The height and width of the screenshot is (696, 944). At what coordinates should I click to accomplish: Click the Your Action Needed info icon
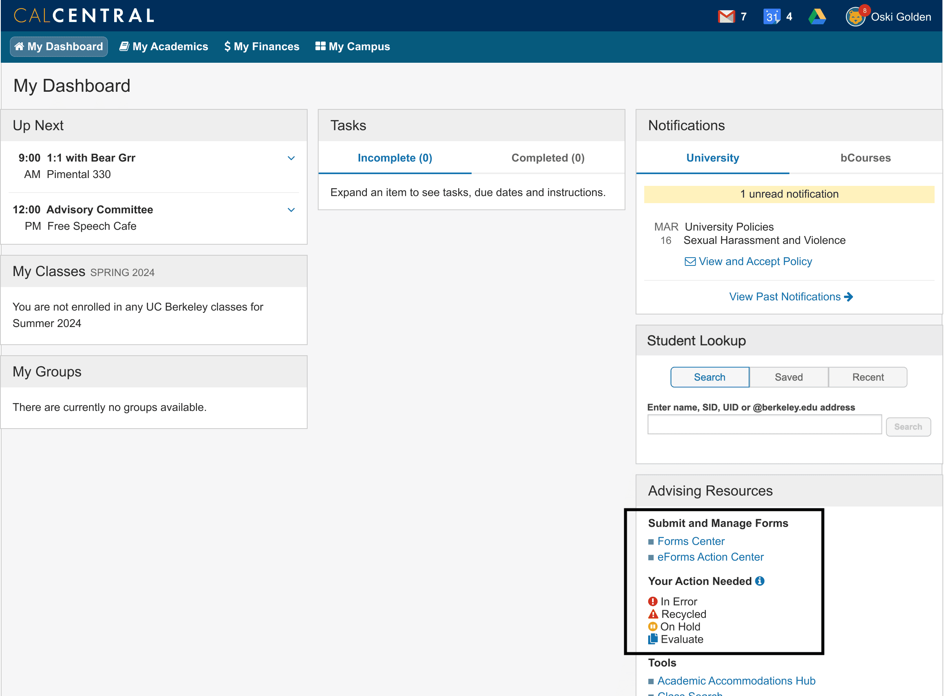click(x=760, y=581)
